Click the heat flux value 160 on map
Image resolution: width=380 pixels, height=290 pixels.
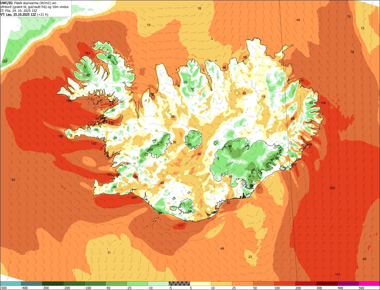click(x=109, y=175)
